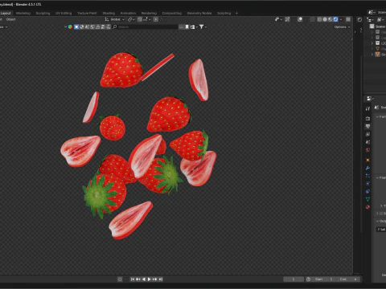Go to the Geometry Nodes workspace
The image size is (386, 289).
pyautogui.click(x=199, y=13)
